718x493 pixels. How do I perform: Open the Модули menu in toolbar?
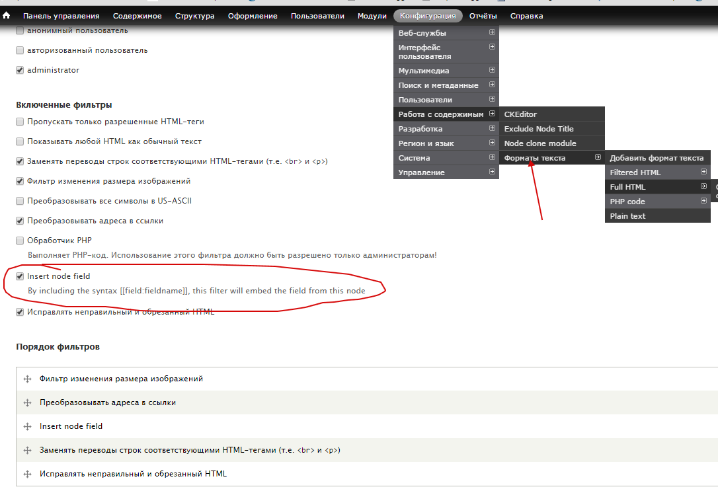pos(372,16)
